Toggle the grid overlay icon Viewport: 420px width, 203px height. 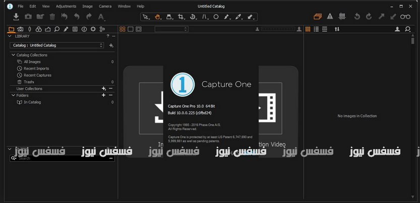coord(342,17)
